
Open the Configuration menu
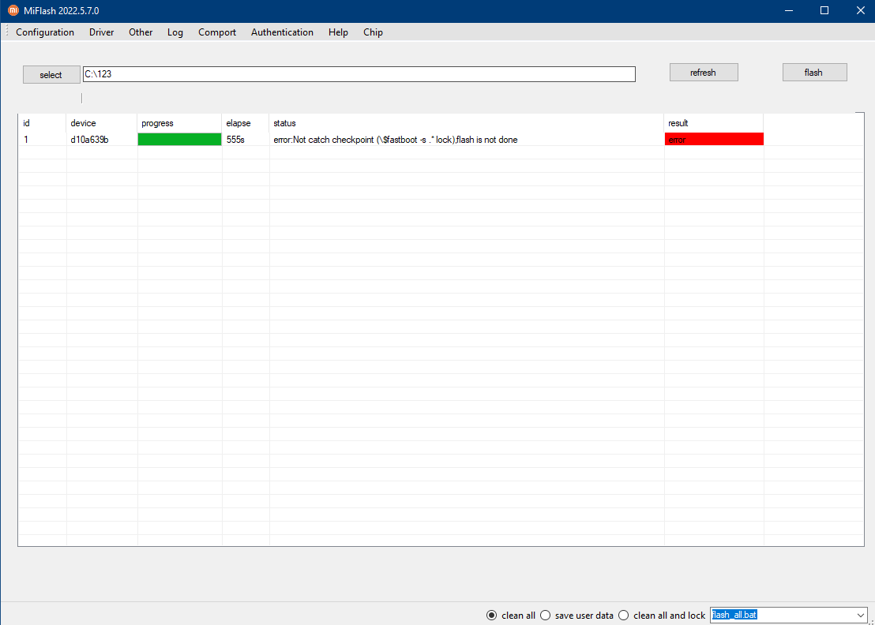(45, 32)
